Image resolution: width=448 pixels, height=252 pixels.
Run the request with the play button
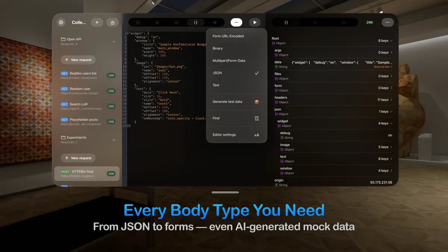point(255,22)
